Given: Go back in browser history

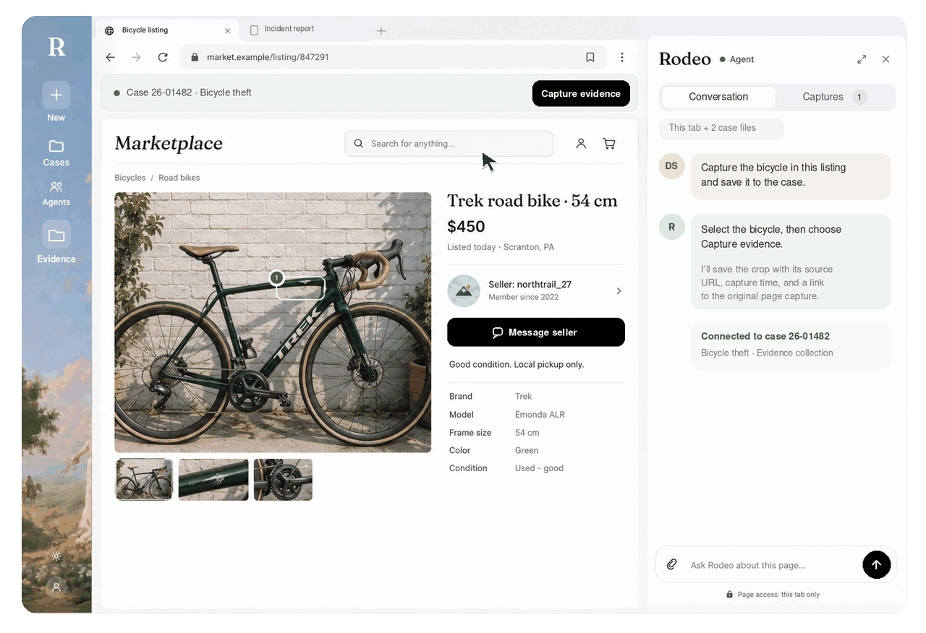Looking at the screenshot, I should point(110,57).
